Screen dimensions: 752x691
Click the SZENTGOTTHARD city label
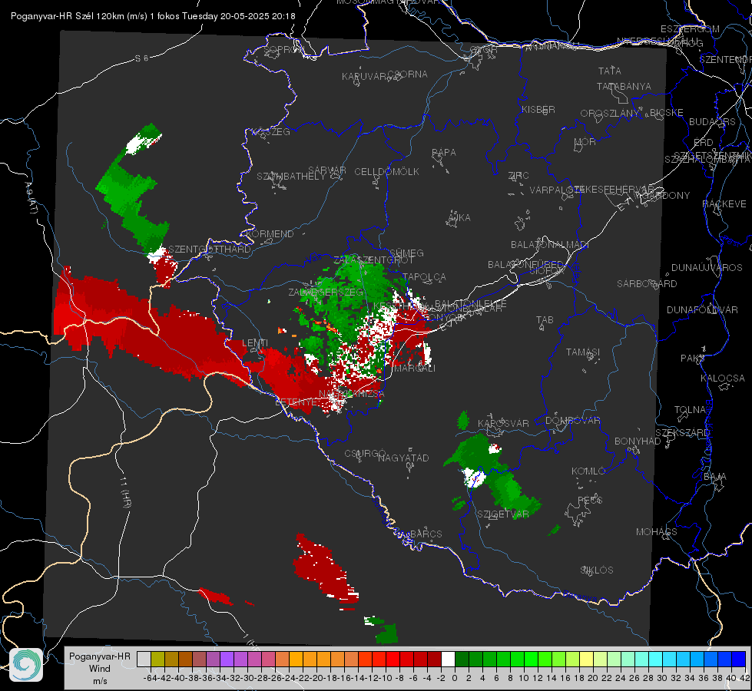pyautogui.click(x=210, y=250)
